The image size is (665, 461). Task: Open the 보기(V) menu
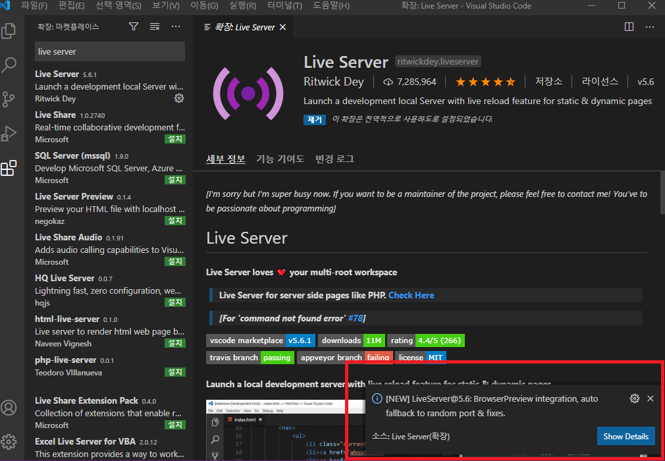point(165,6)
